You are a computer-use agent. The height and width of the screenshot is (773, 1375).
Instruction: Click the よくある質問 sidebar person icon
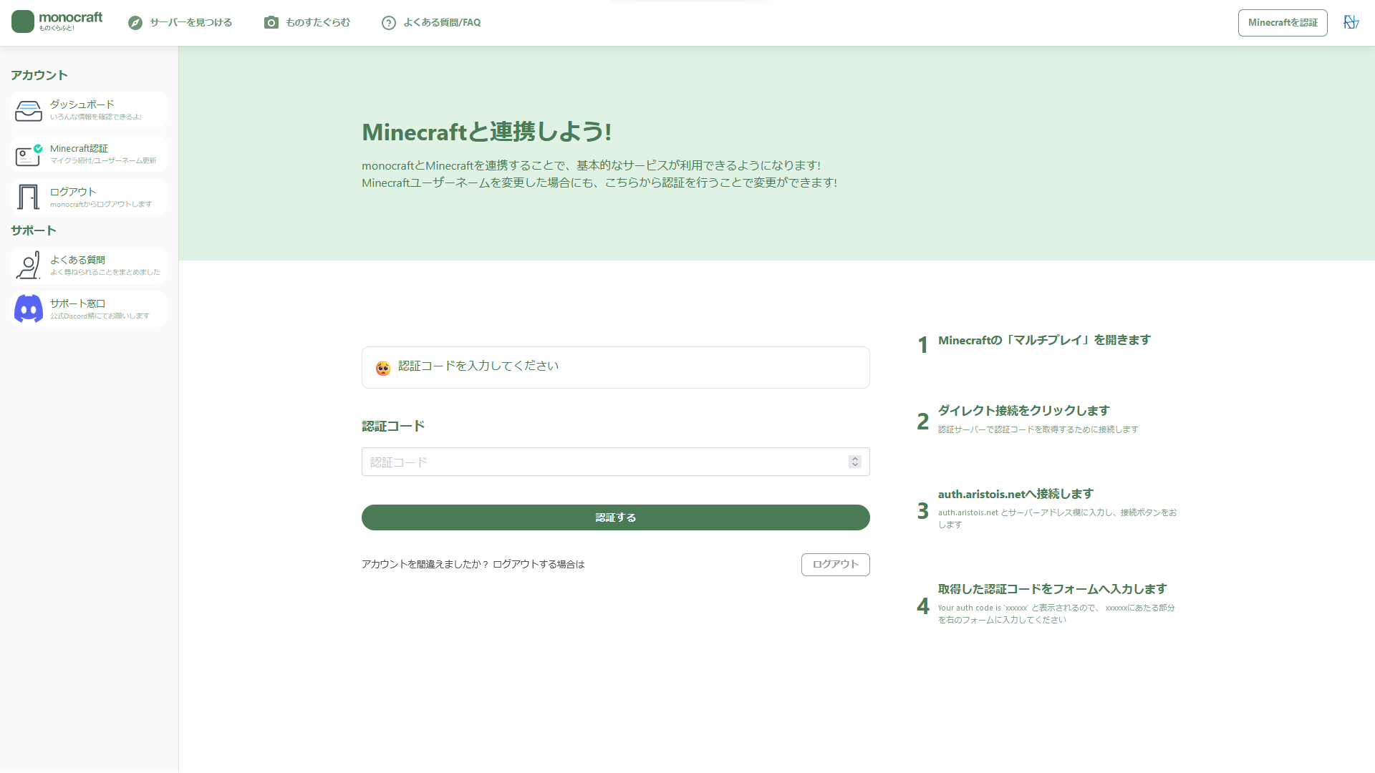pos(29,266)
